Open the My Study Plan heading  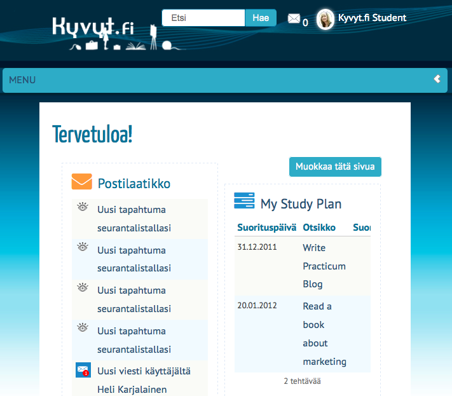[x=301, y=204]
